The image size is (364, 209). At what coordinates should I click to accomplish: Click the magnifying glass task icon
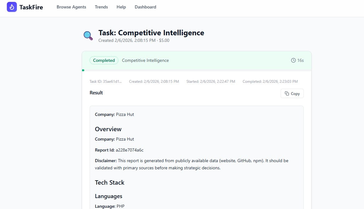88,35
